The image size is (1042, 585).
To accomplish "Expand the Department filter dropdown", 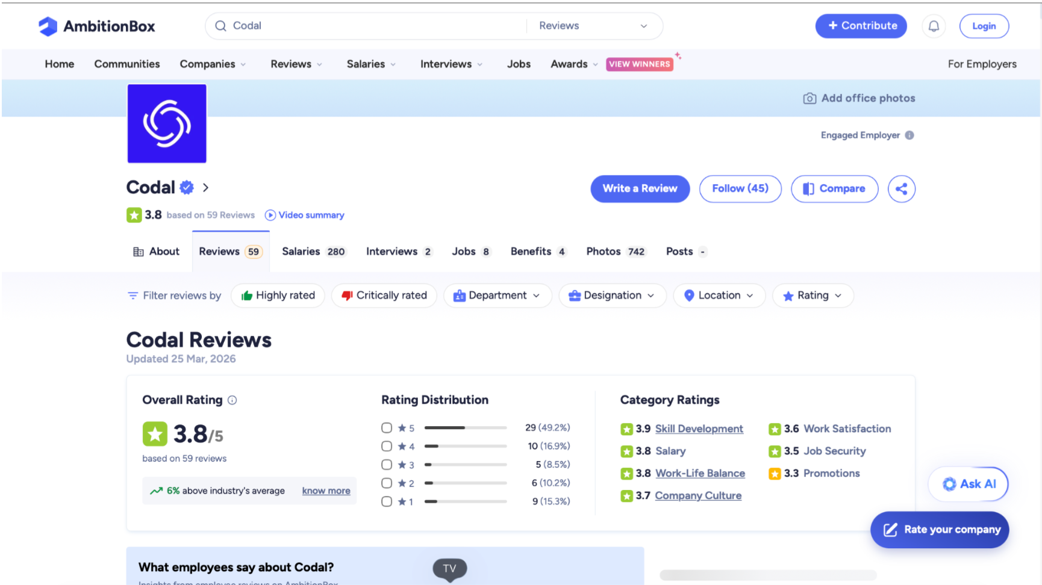I will pyautogui.click(x=498, y=296).
